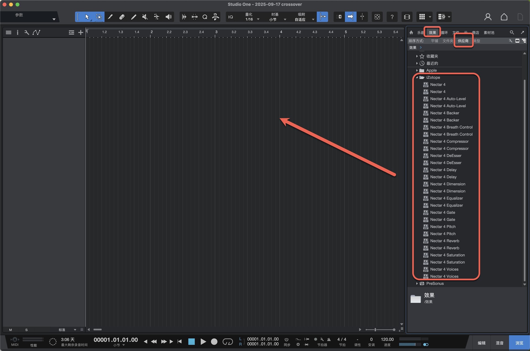Click the Add Tracks plus icon

pyautogui.click(x=81, y=33)
